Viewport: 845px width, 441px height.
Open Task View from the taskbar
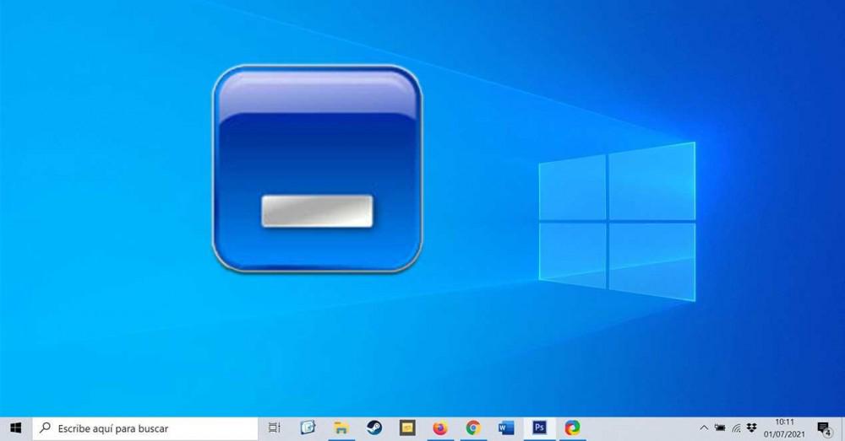pyautogui.click(x=275, y=428)
